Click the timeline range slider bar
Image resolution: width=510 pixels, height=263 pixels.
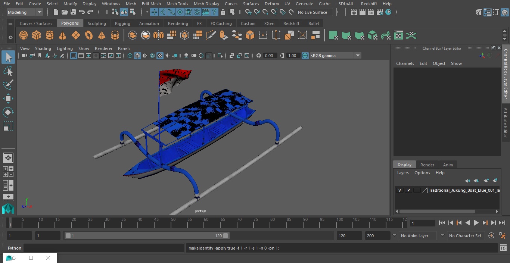tap(147, 236)
